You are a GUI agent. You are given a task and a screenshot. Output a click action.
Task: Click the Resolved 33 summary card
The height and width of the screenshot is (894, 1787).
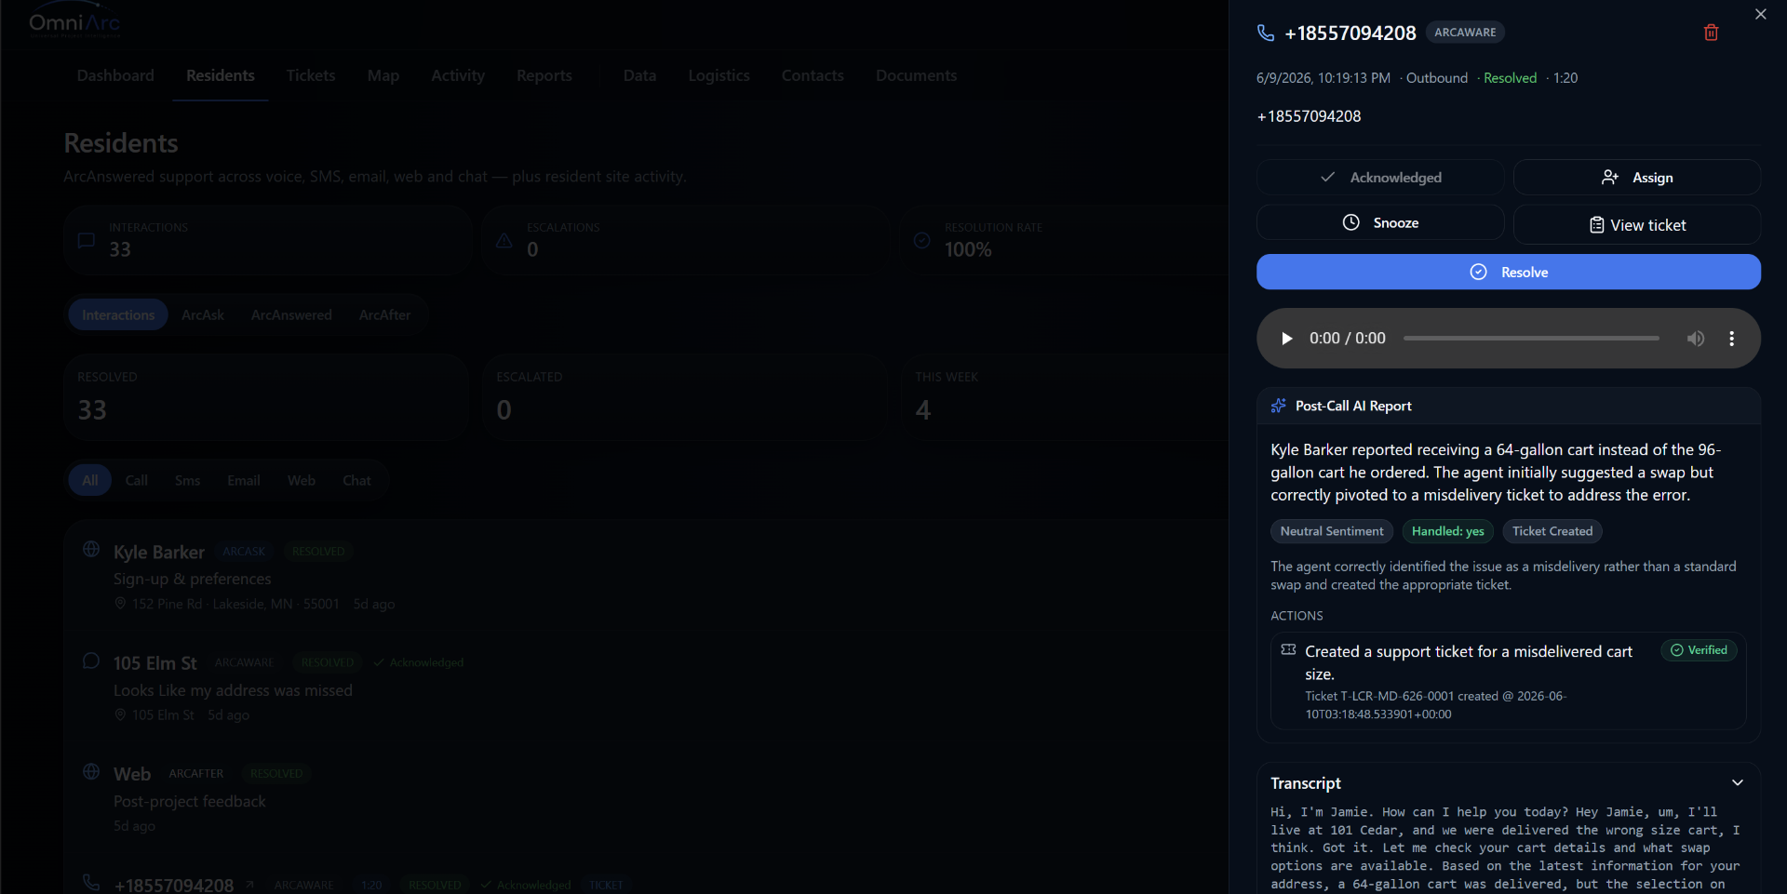point(265,397)
